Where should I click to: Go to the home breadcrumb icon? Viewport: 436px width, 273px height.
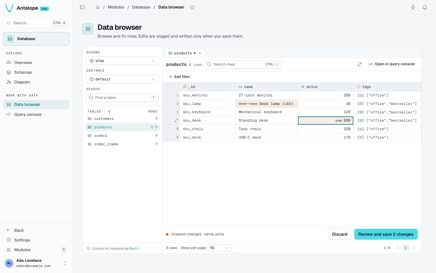coord(97,7)
